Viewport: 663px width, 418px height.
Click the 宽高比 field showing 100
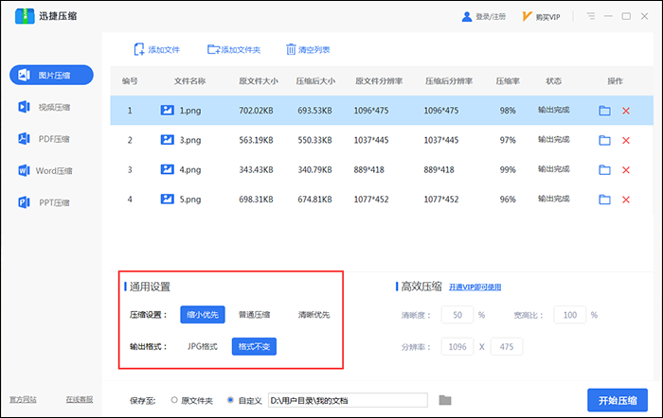tap(570, 315)
